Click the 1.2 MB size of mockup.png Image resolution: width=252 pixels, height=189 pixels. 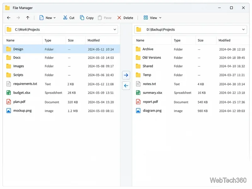73,111
